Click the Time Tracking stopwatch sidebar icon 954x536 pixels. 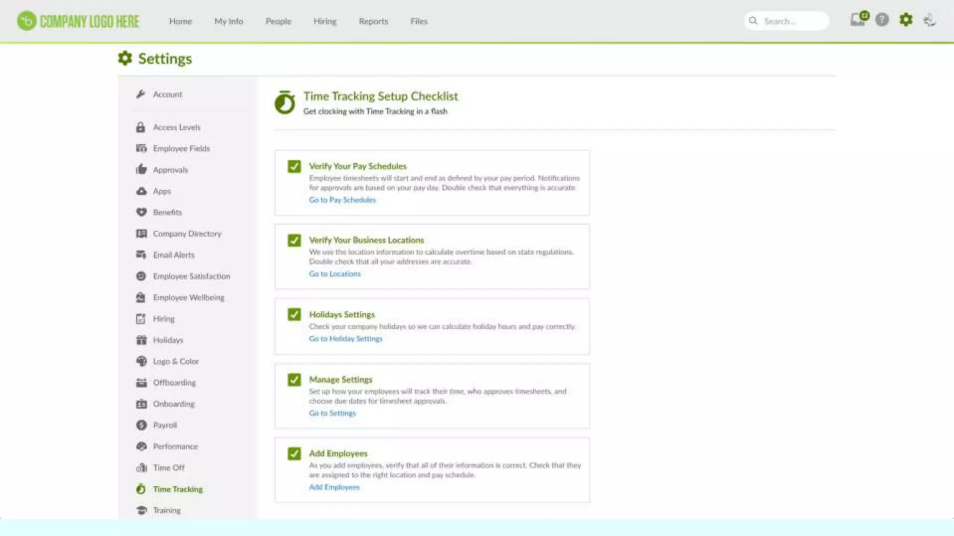[x=141, y=489]
